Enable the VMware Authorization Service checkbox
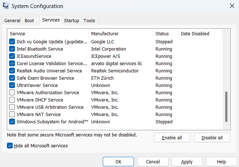This screenshot has width=239, height=167. click(x=12, y=93)
